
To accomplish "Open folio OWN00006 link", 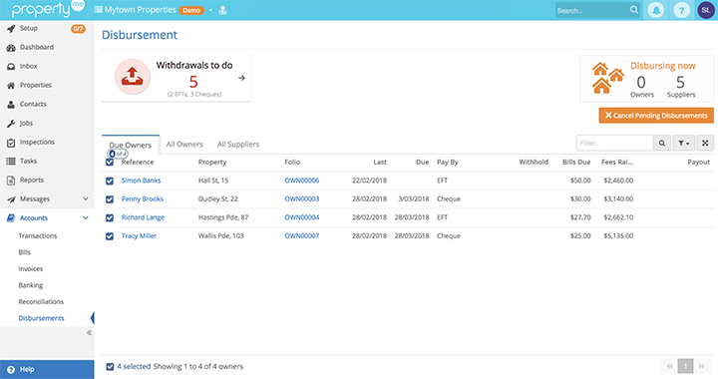I will [302, 181].
